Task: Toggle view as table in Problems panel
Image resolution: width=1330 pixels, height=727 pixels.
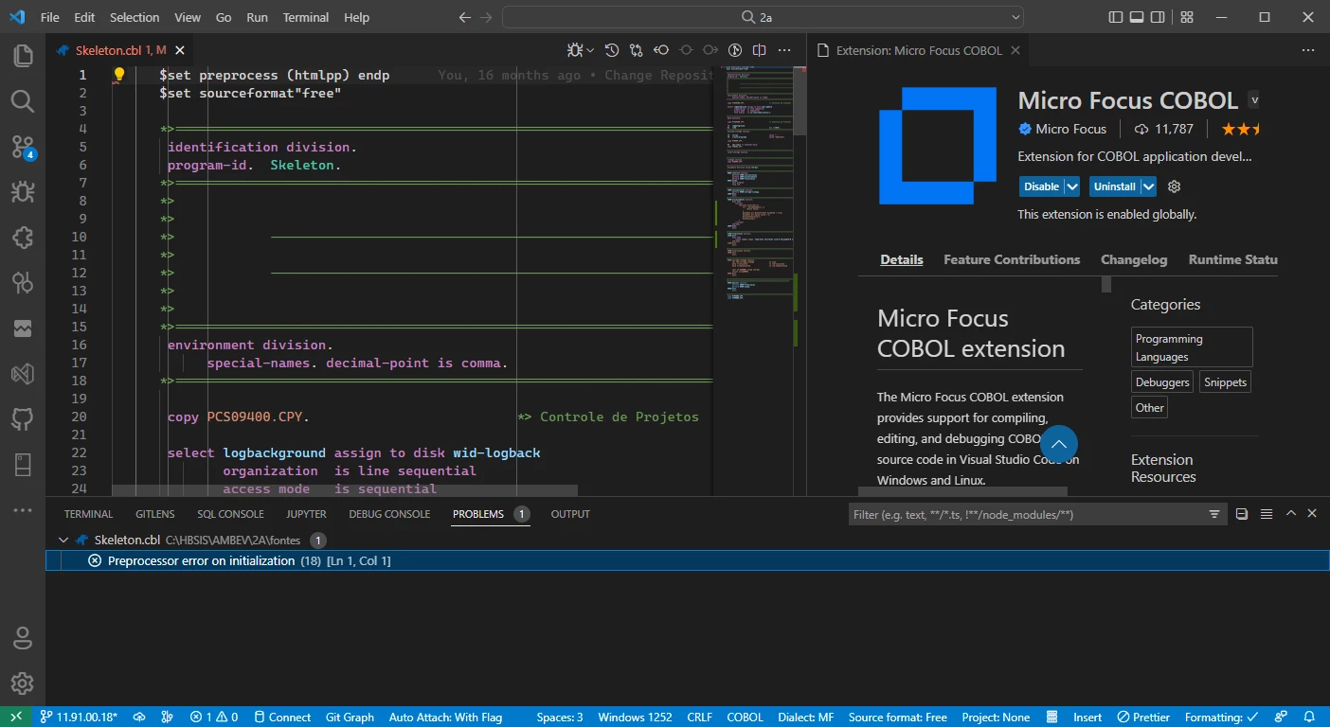Action: (x=1267, y=514)
